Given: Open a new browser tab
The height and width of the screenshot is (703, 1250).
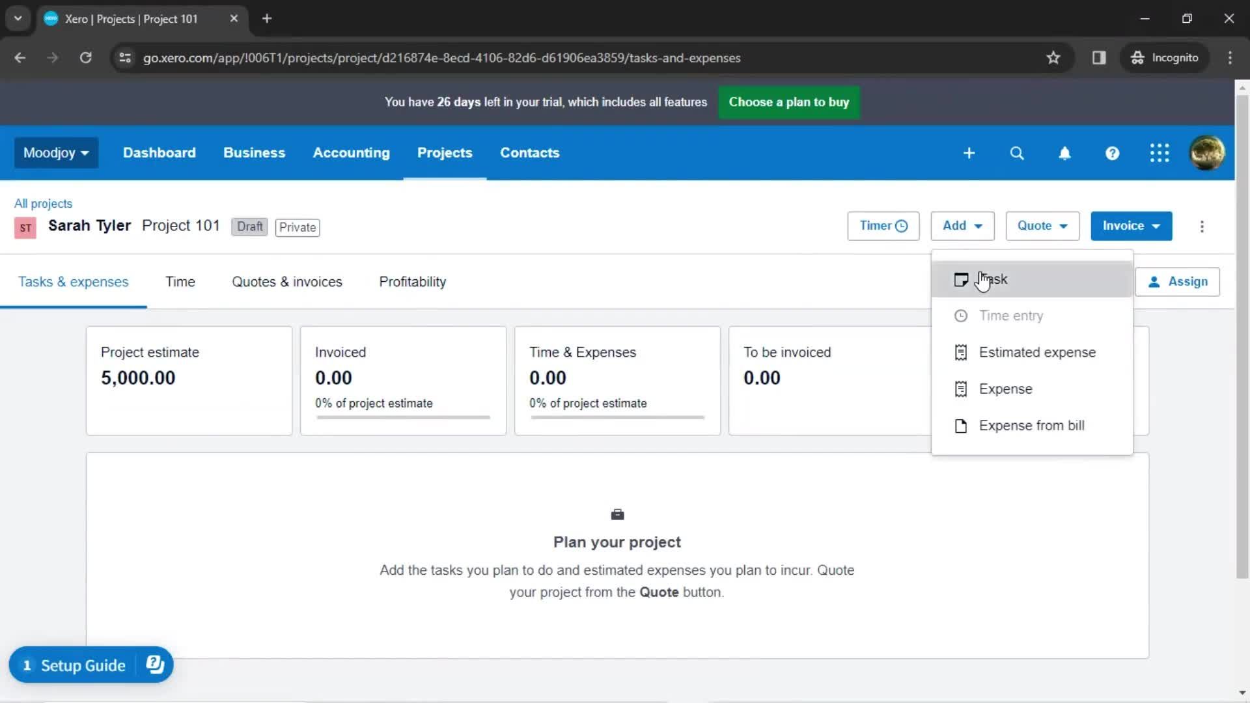Looking at the screenshot, I should coord(267,19).
